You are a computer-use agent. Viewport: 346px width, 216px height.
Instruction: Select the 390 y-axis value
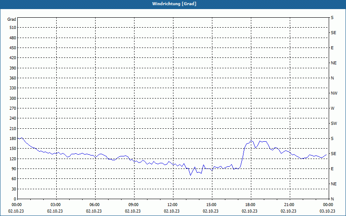(x=13, y=68)
